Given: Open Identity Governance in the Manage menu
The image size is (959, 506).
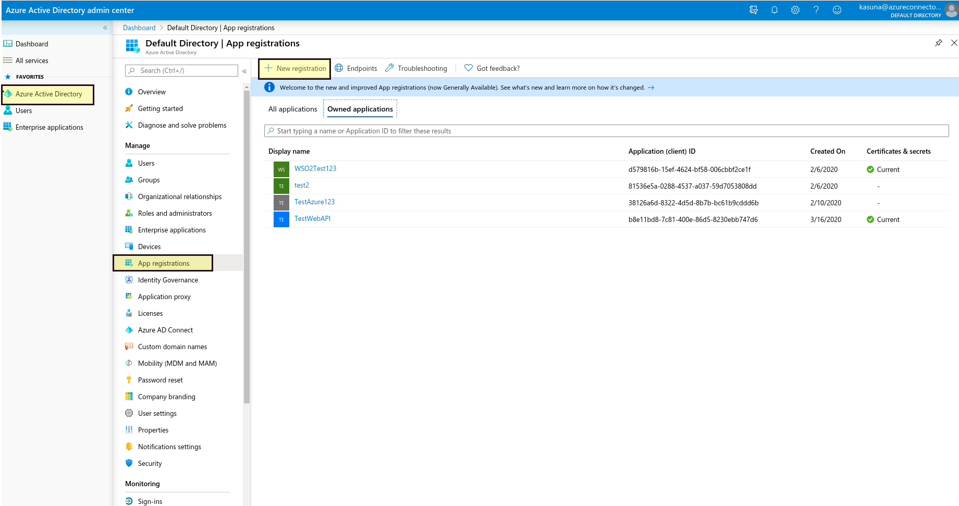Looking at the screenshot, I should [168, 280].
